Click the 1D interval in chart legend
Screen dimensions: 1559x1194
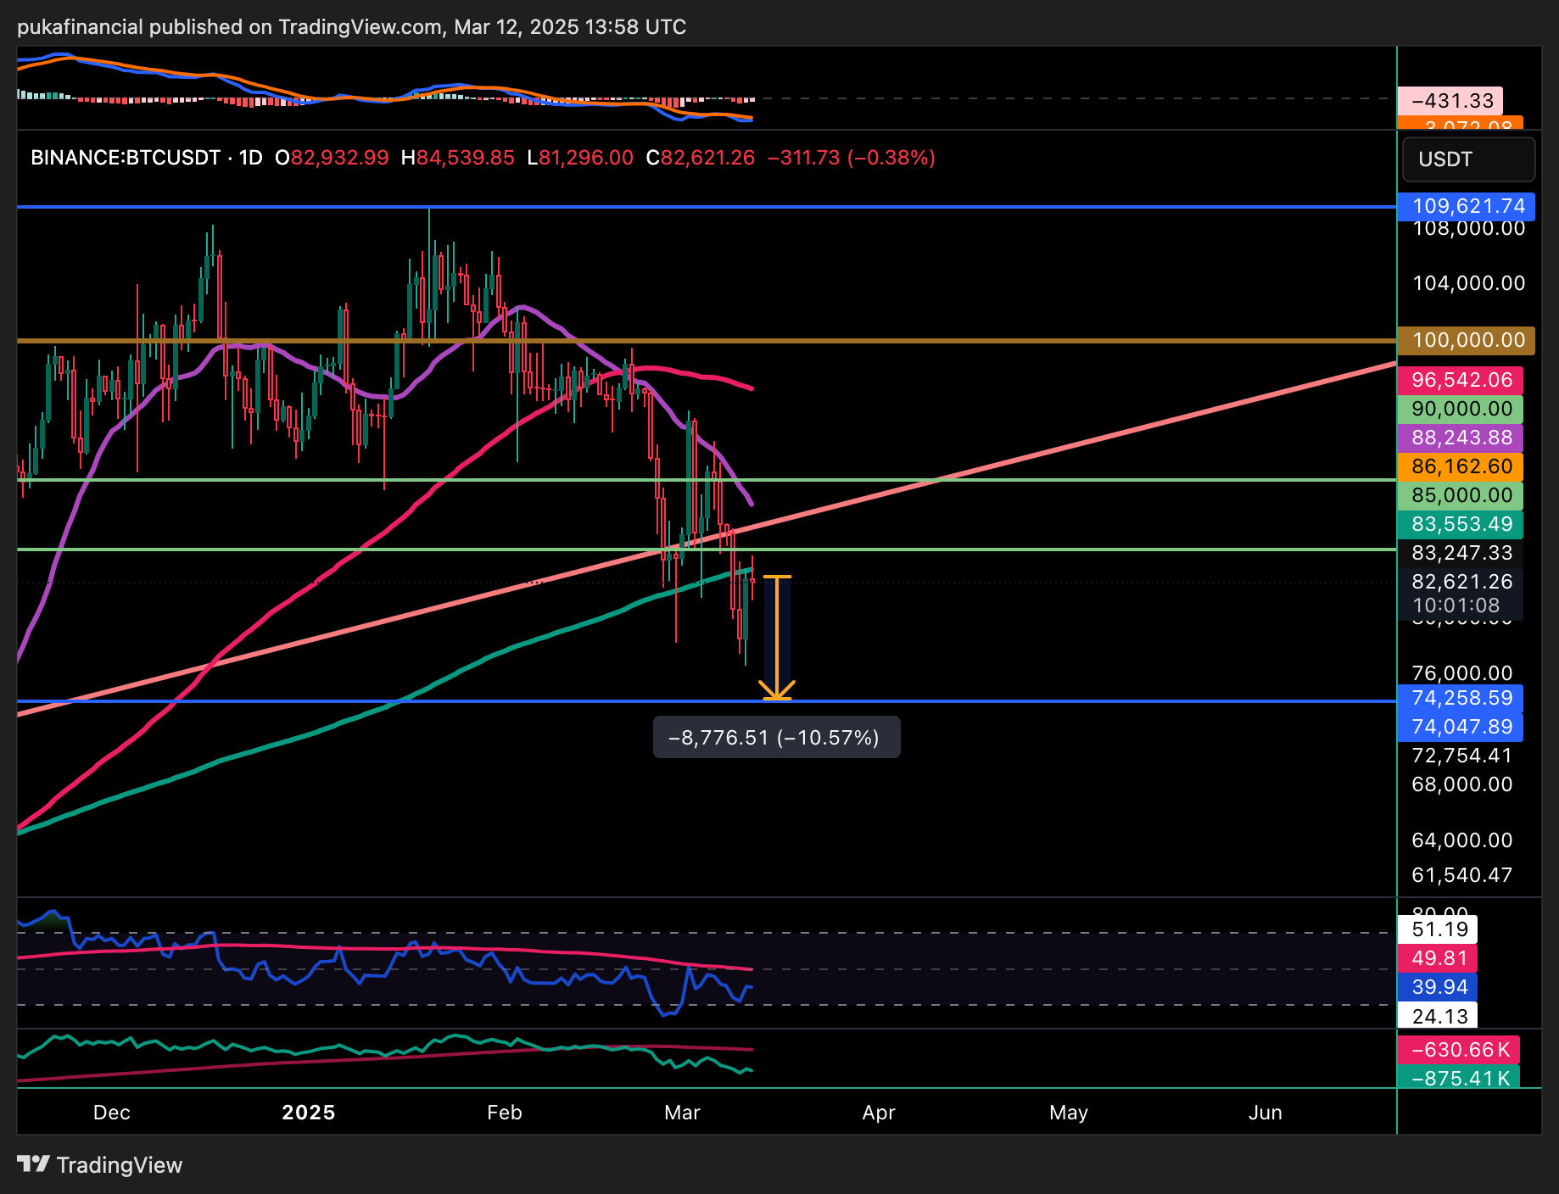(x=250, y=158)
